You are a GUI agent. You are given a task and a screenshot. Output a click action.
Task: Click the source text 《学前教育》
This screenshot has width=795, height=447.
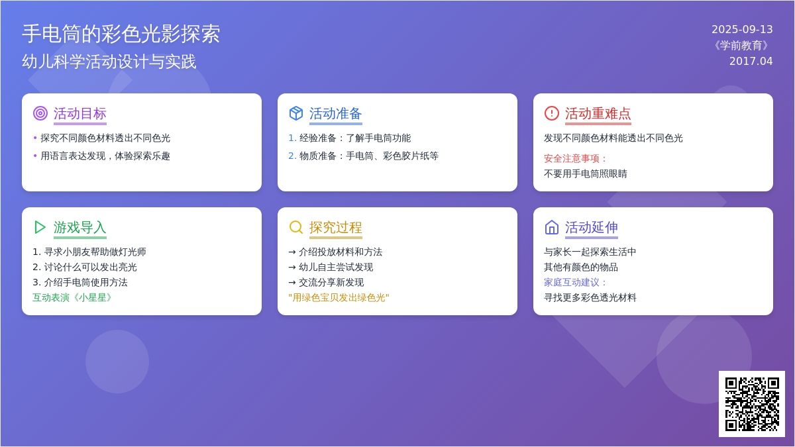pyautogui.click(x=741, y=45)
